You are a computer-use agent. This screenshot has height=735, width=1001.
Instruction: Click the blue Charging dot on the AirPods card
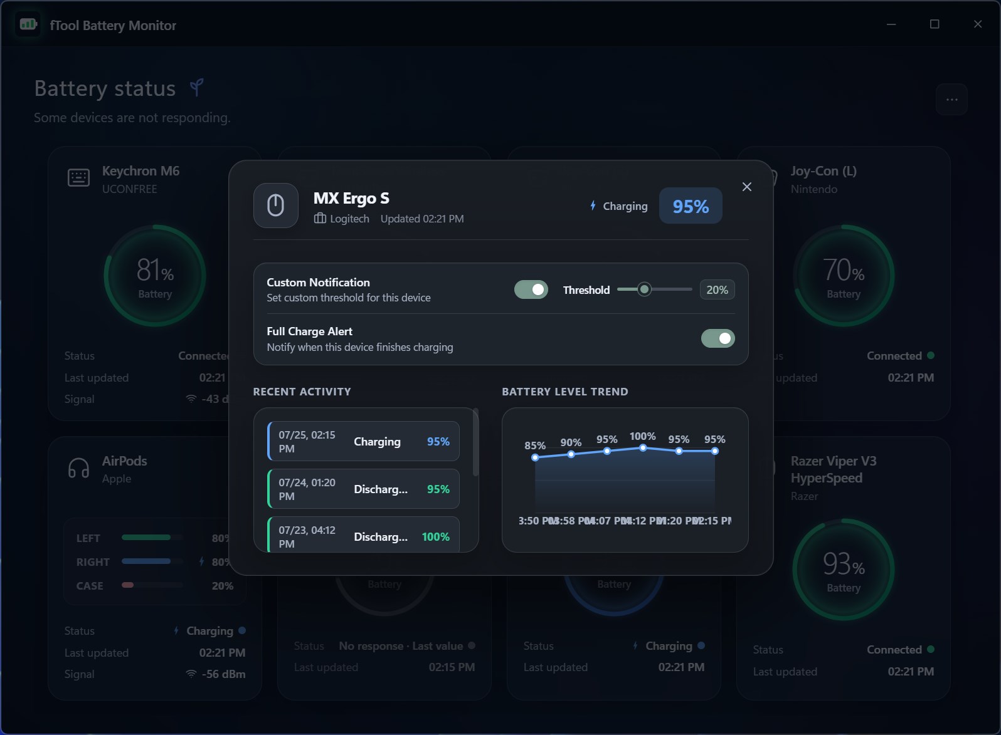click(242, 630)
